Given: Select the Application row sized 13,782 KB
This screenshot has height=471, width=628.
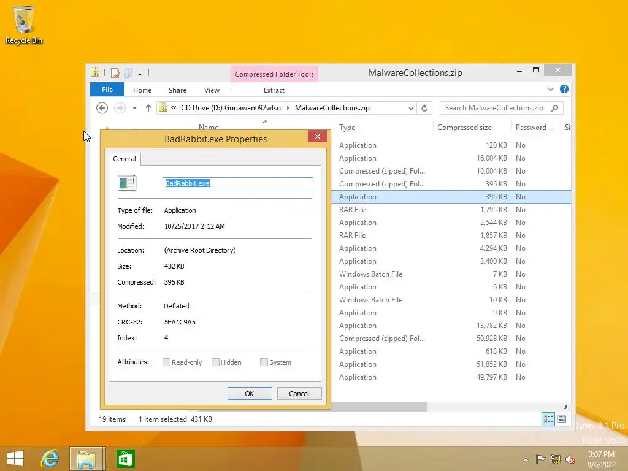Looking at the screenshot, I should [451, 326].
